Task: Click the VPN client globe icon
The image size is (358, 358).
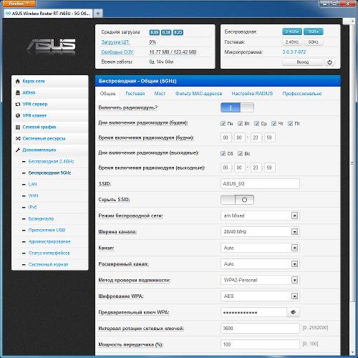Action: point(17,115)
